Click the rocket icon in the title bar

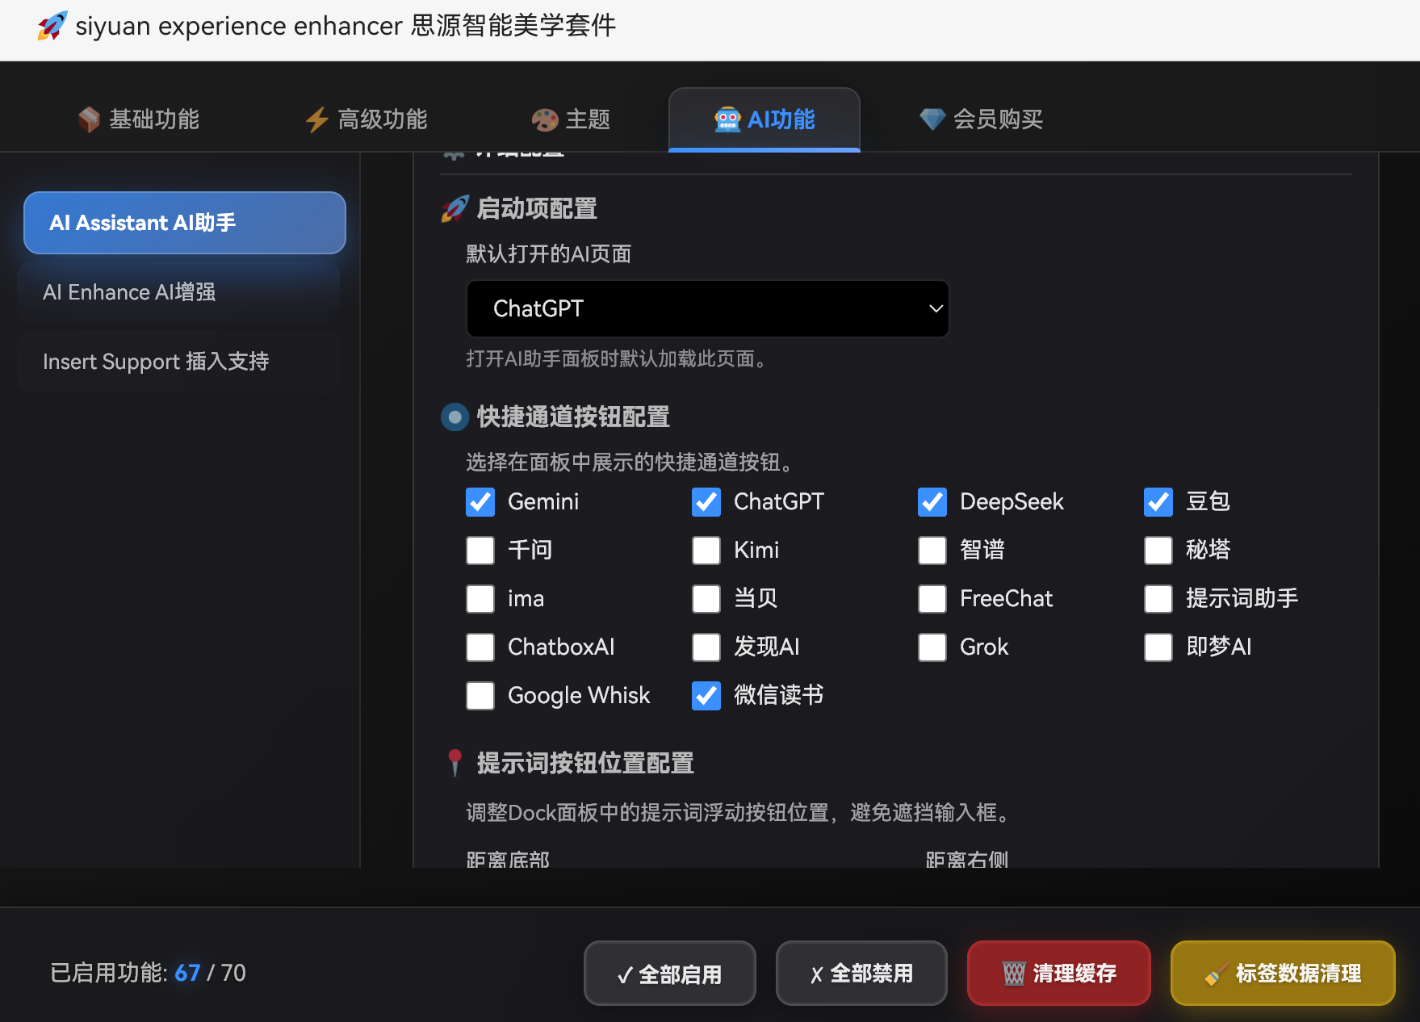52,26
